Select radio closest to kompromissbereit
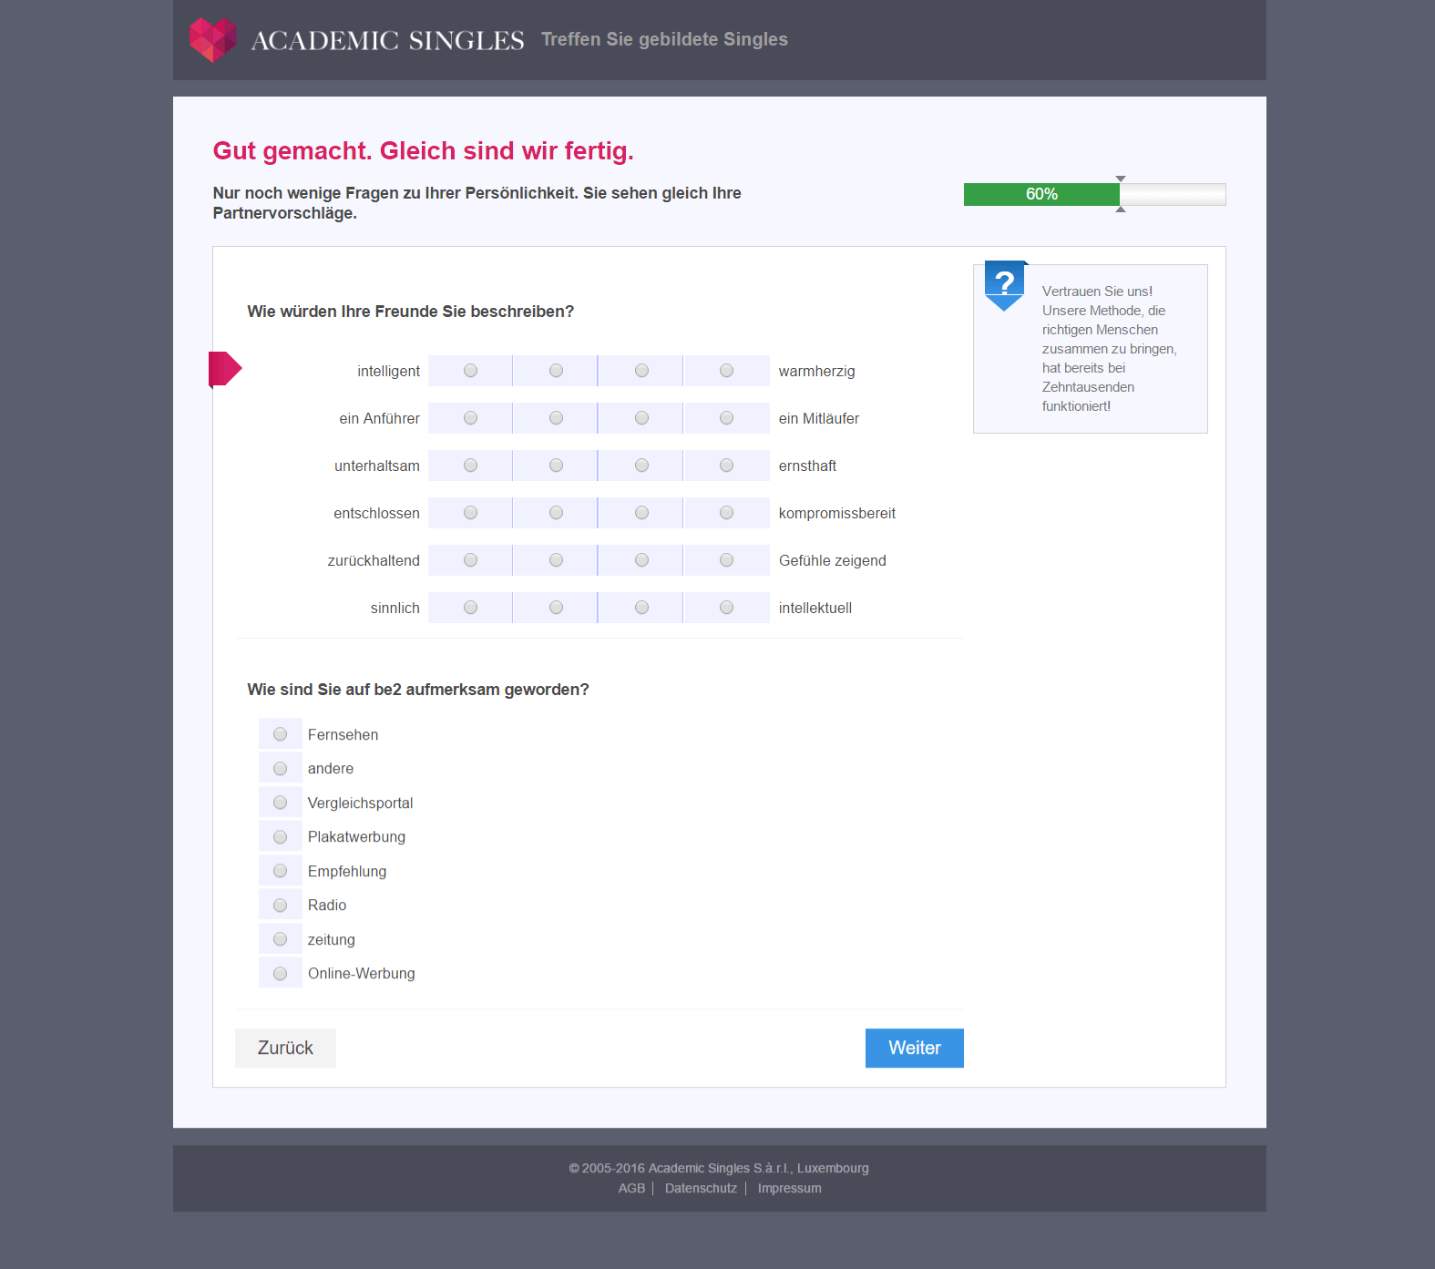 [726, 513]
